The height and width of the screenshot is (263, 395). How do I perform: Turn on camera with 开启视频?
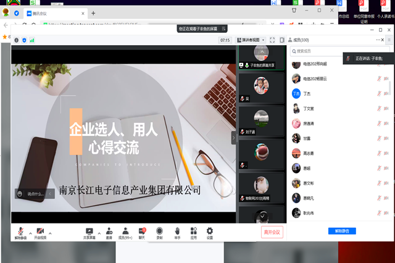39,230
